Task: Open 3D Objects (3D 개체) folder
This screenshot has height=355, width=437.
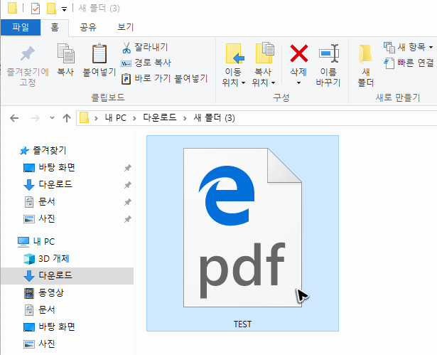Action: pyautogui.click(x=46, y=259)
